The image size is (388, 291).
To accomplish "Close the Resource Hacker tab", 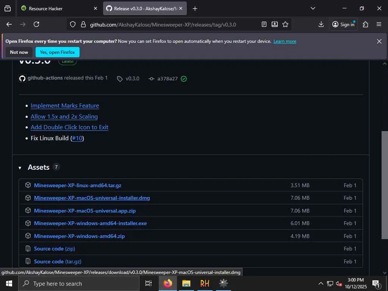I will (95, 9).
